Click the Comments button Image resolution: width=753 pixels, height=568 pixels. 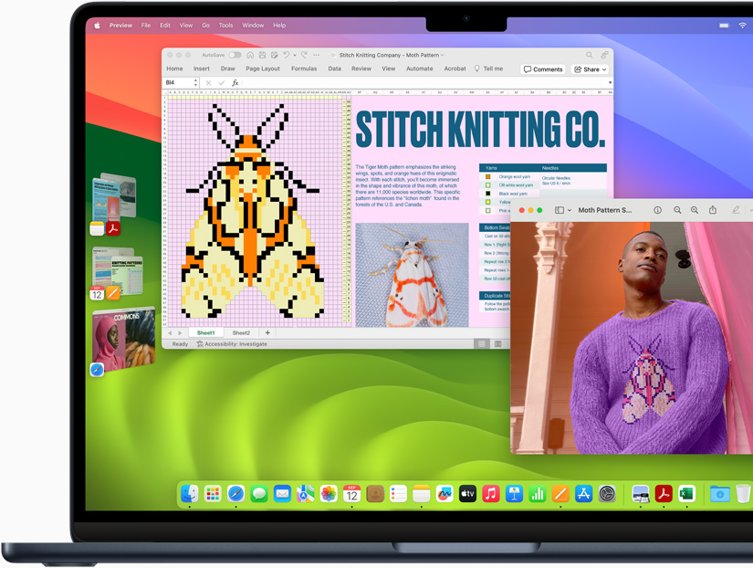[544, 68]
